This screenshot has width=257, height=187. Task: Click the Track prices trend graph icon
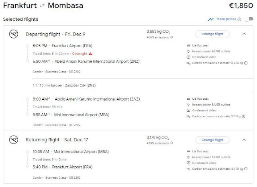[x=211, y=19]
